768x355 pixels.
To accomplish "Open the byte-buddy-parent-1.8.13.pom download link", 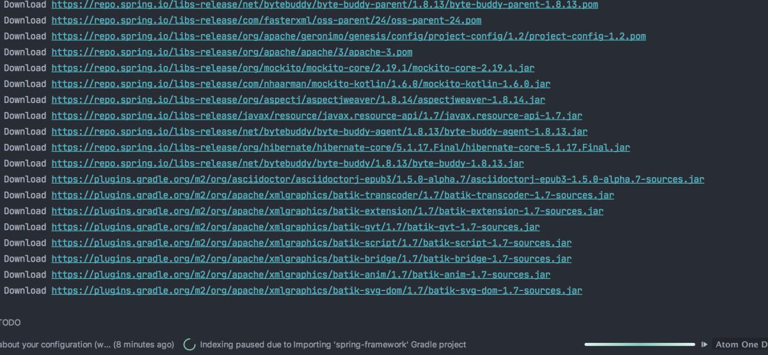I will [324, 4].
